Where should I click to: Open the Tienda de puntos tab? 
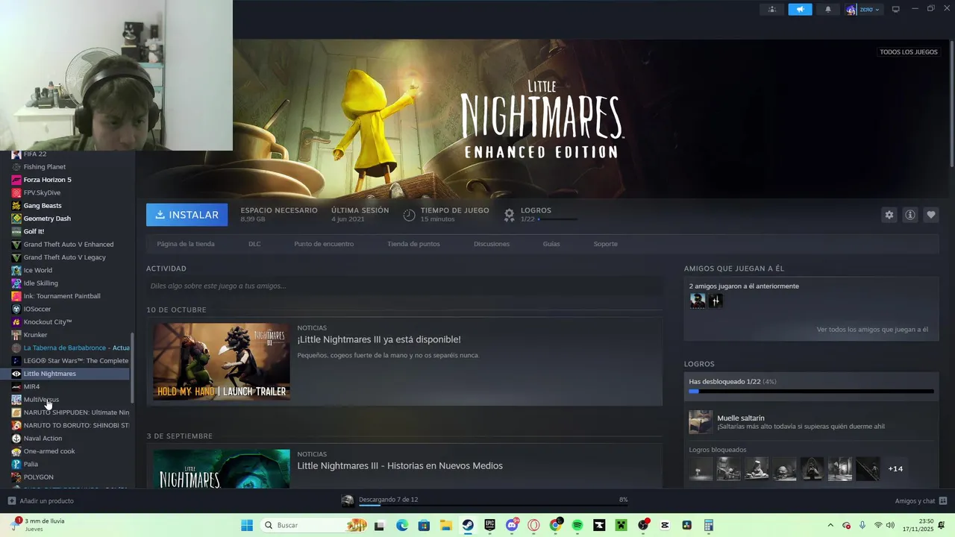point(413,244)
